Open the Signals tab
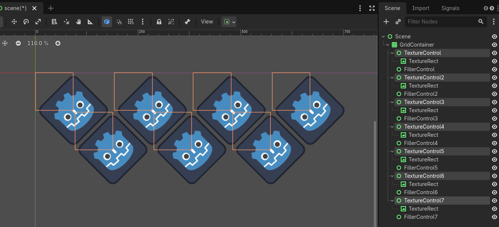 (450, 8)
